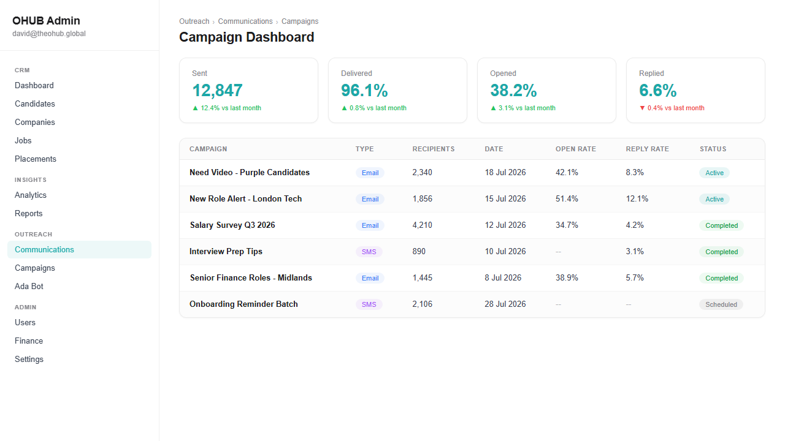Click Completed status for Interview Prep Tips
This screenshot has height=441, width=785.
click(721, 252)
